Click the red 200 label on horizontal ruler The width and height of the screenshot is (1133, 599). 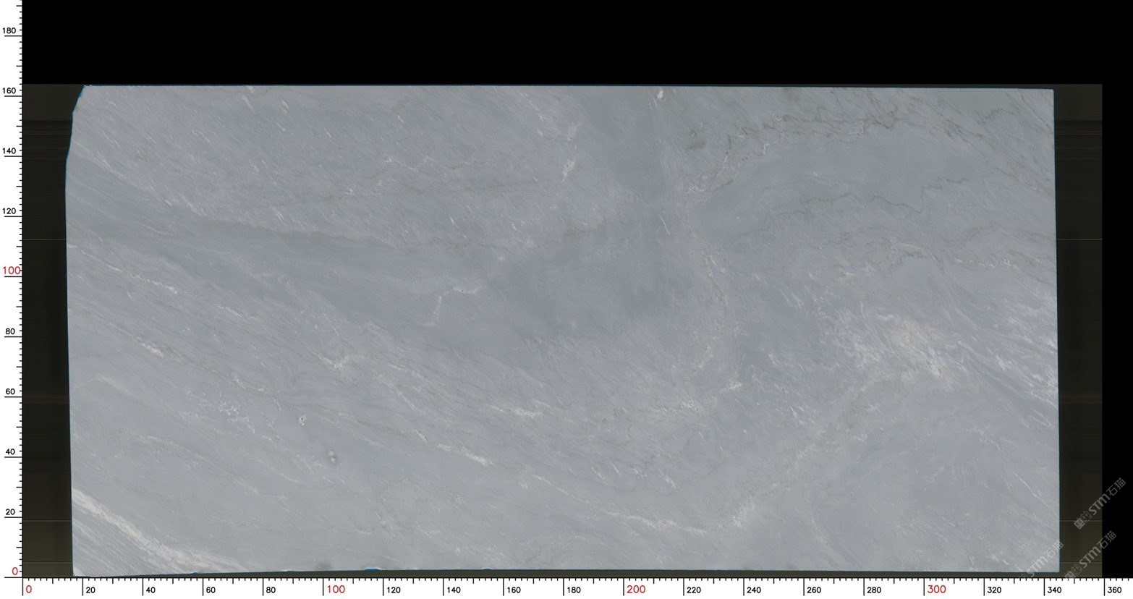coord(636,590)
